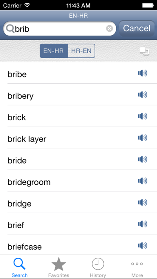Tap speaker icon beside bridge
The image size is (157, 279).
point(143,202)
